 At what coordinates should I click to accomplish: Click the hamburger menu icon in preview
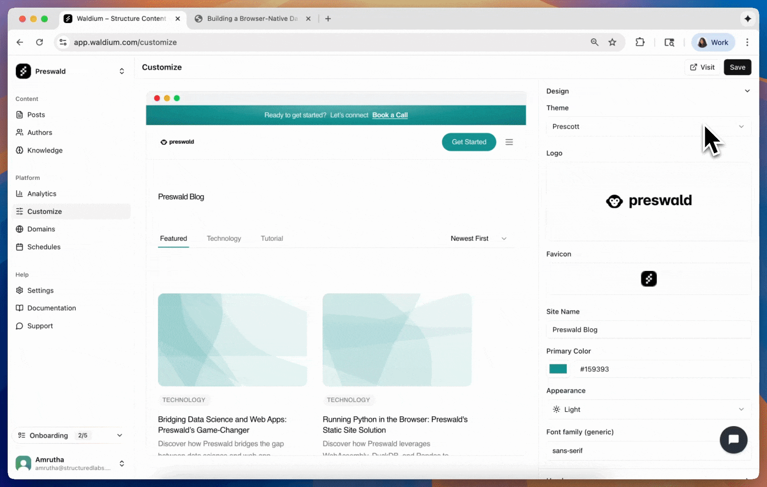click(509, 142)
